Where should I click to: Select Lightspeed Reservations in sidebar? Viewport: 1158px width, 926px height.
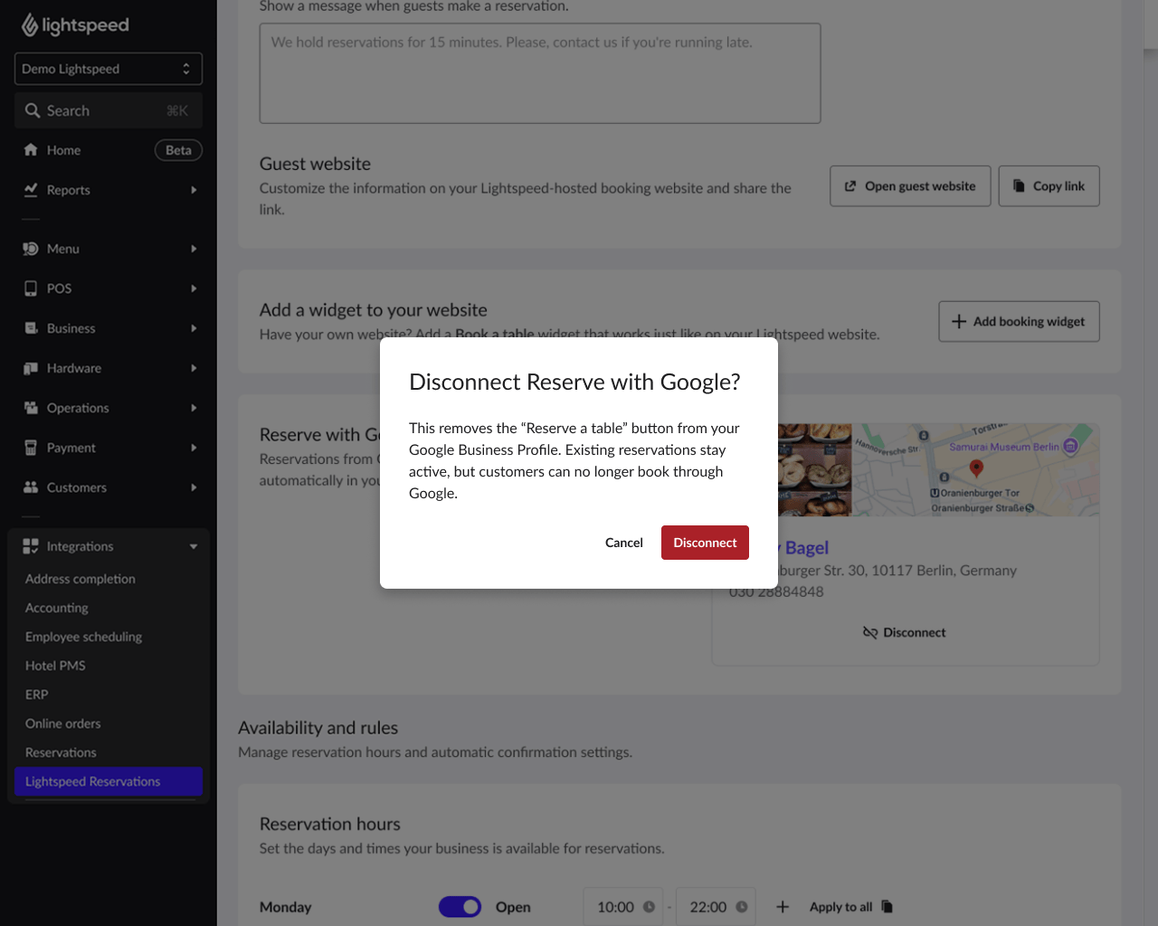click(109, 781)
